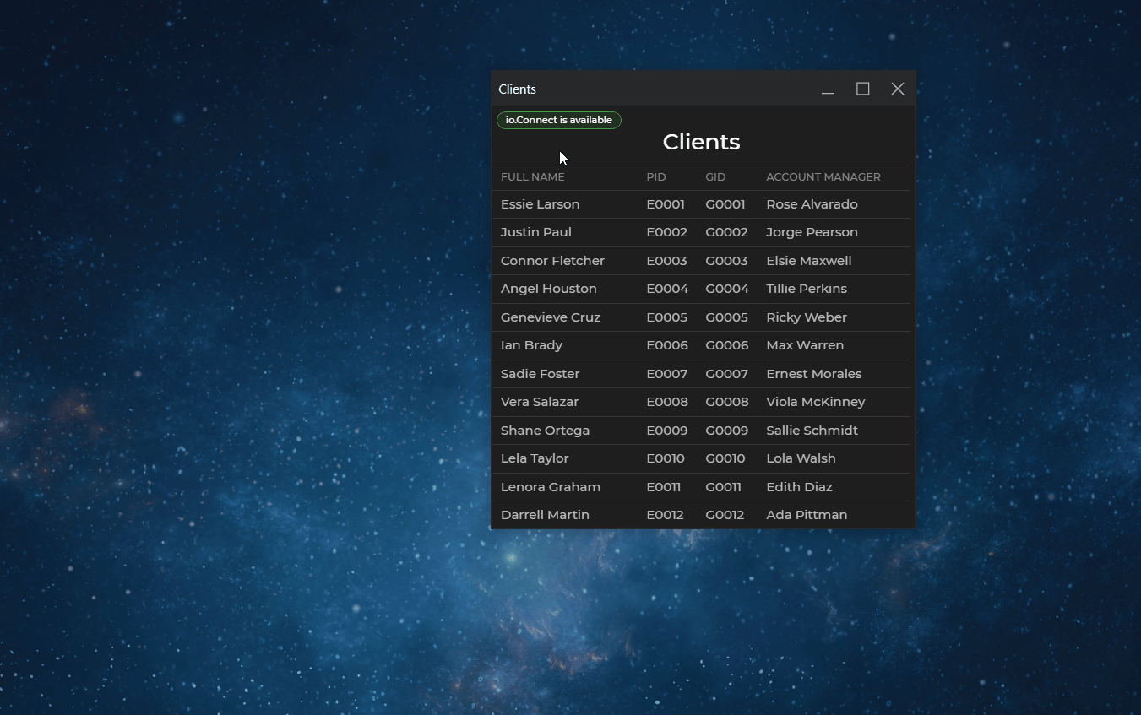1141x715 pixels.
Task: Open the Connor Fletcher client entry
Action: (x=552, y=261)
